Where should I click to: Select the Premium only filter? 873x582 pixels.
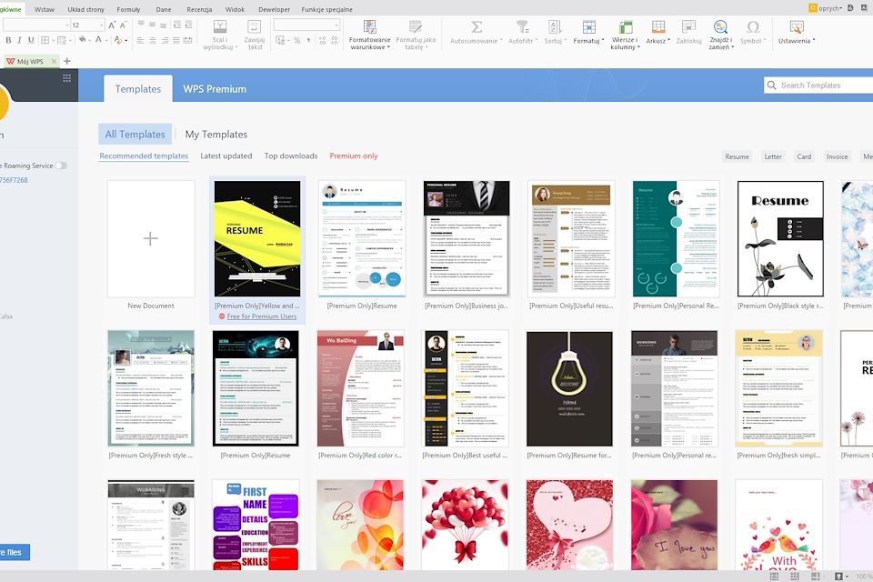click(354, 156)
